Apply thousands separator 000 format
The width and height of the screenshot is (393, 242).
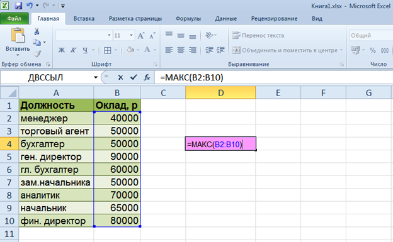[384, 50]
